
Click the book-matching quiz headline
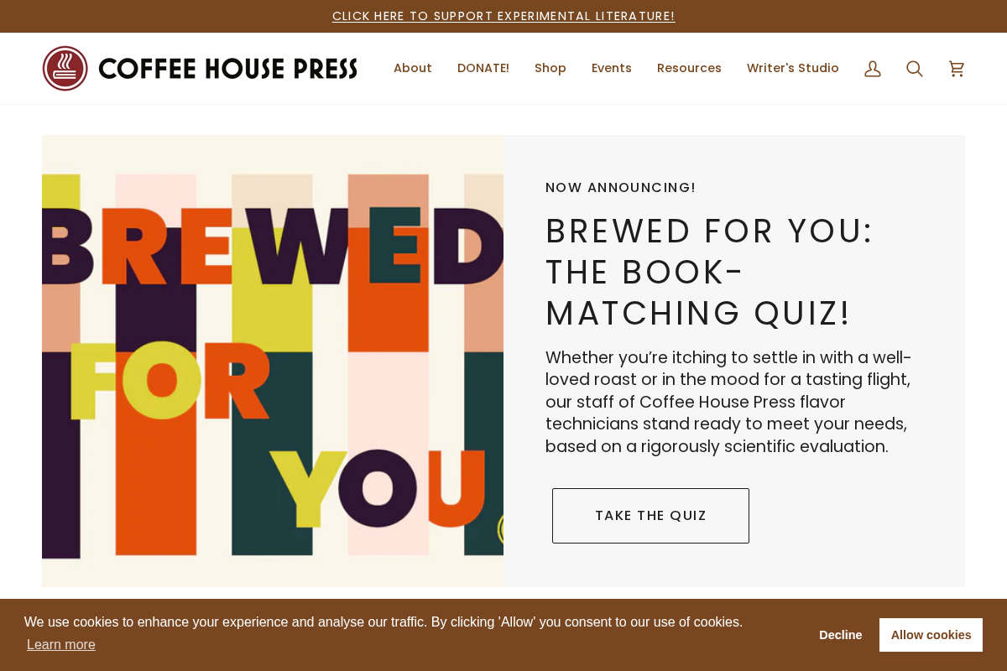coord(709,273)
